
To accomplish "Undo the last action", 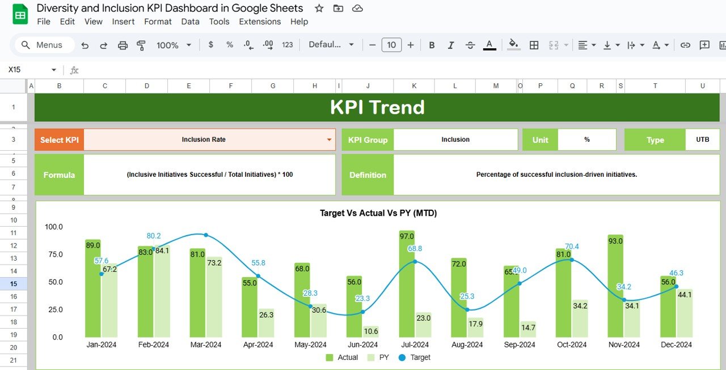I will point(85,45).
